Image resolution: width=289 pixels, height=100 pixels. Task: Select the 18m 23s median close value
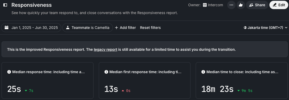pos(218,89)
